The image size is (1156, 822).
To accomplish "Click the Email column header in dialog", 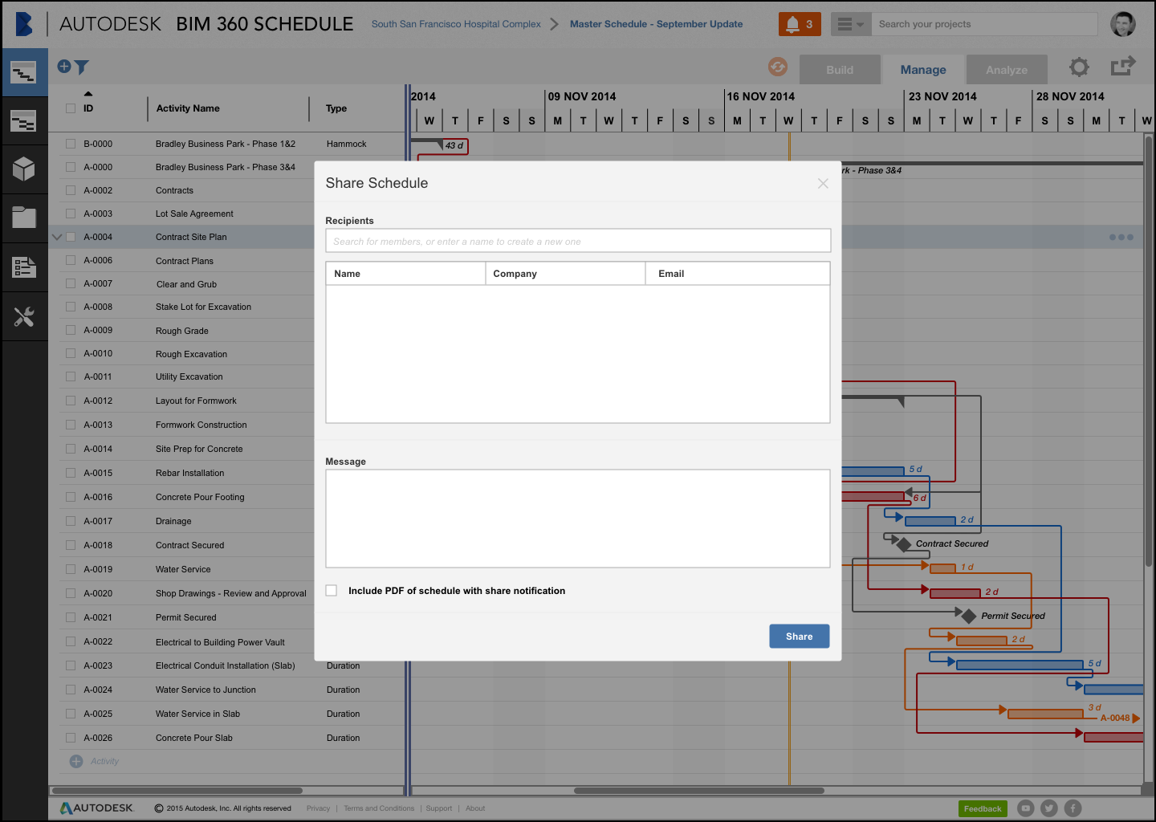I will [x=738, y=274].
